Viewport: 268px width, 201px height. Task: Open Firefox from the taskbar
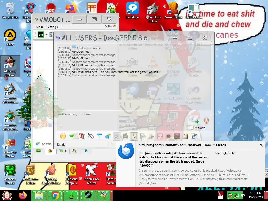[23, 195]
